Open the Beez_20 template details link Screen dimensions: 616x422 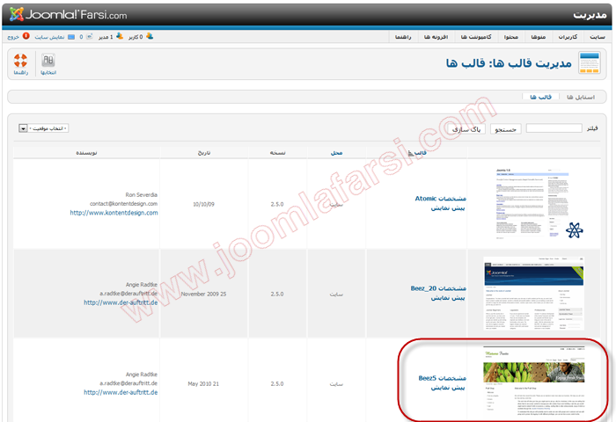(438, 288)
